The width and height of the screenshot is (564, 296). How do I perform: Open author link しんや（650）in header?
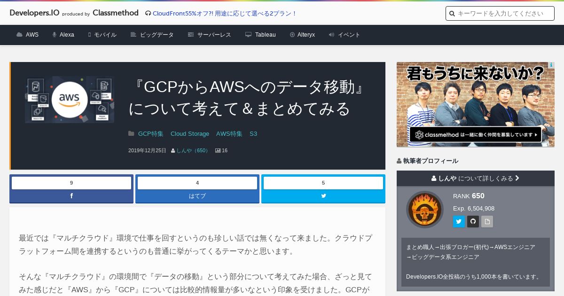pyautogui.click(x=193, y=151)
